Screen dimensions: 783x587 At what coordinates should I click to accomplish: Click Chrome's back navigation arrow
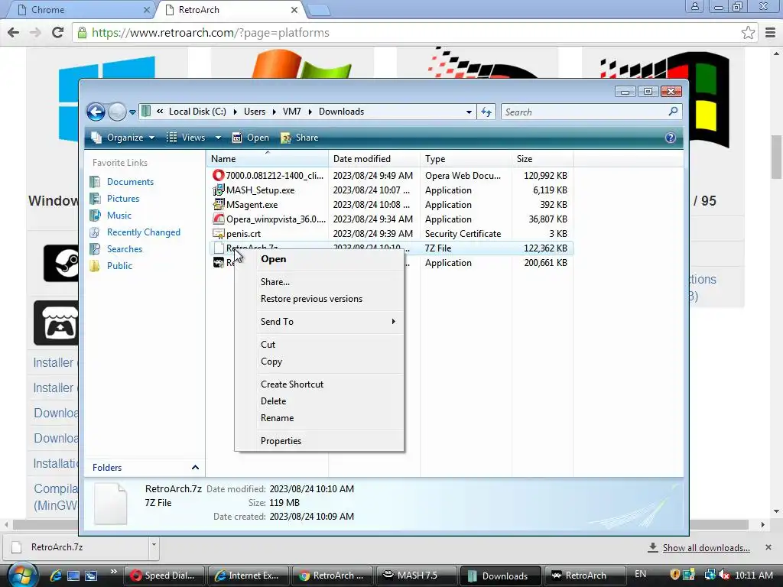pos(14,32)
